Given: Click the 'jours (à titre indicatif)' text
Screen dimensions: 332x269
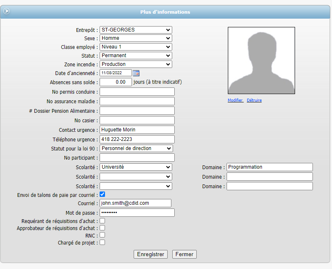Looking at the screenshot, I should 158,82.
